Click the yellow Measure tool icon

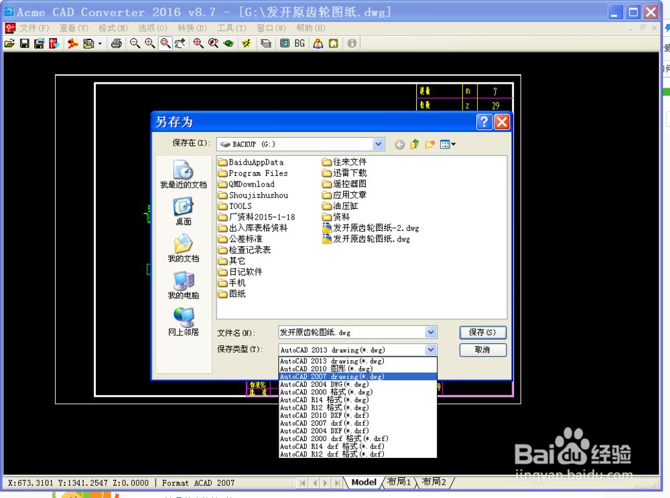pyautogui.click(x=247, y=44)
